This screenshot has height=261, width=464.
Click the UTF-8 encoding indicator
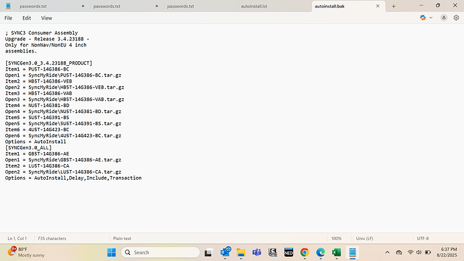coord(422,238)
